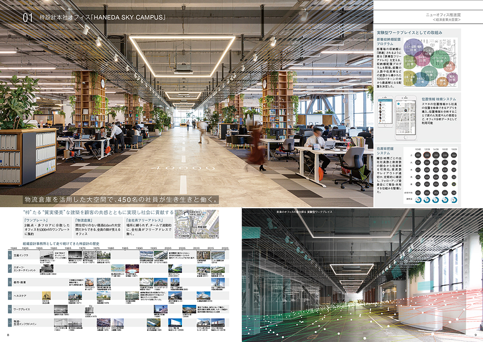The height and width of the screenshot is (342, 483).
Task: Click the 01 section number
Action: click(28, 17)
